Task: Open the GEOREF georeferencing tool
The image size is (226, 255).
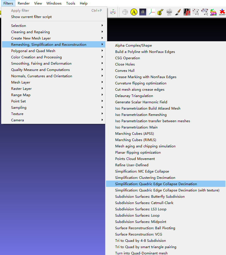Action: (x=222, y=12)
